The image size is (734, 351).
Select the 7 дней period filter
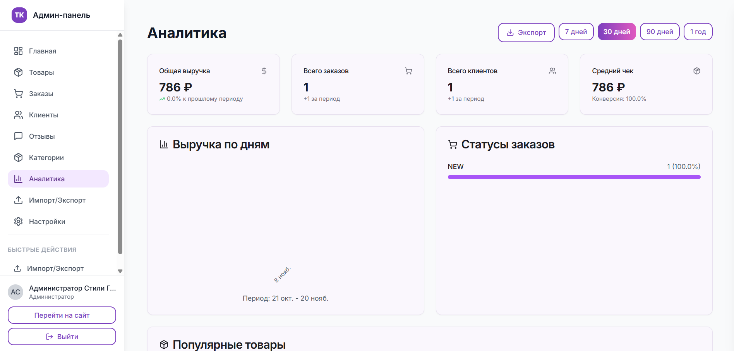point(576,32)
